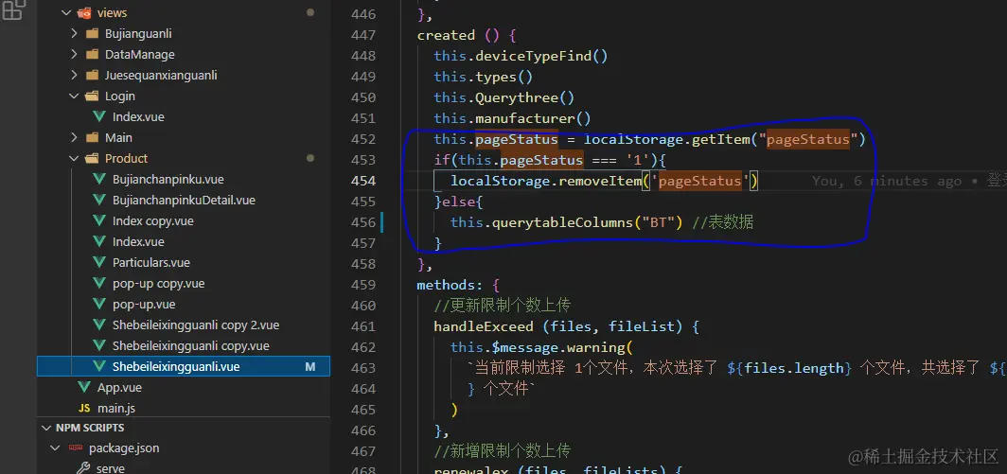This screenshot has height=474, width=1007.
Task: Open pop-up copy.vue file
Action: tap(159, 283)
